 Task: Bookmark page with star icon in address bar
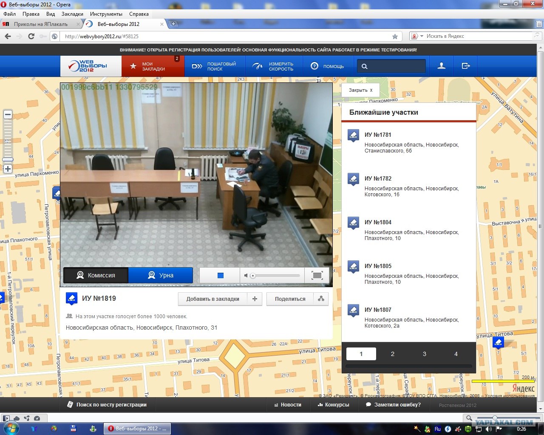[395, 37]
